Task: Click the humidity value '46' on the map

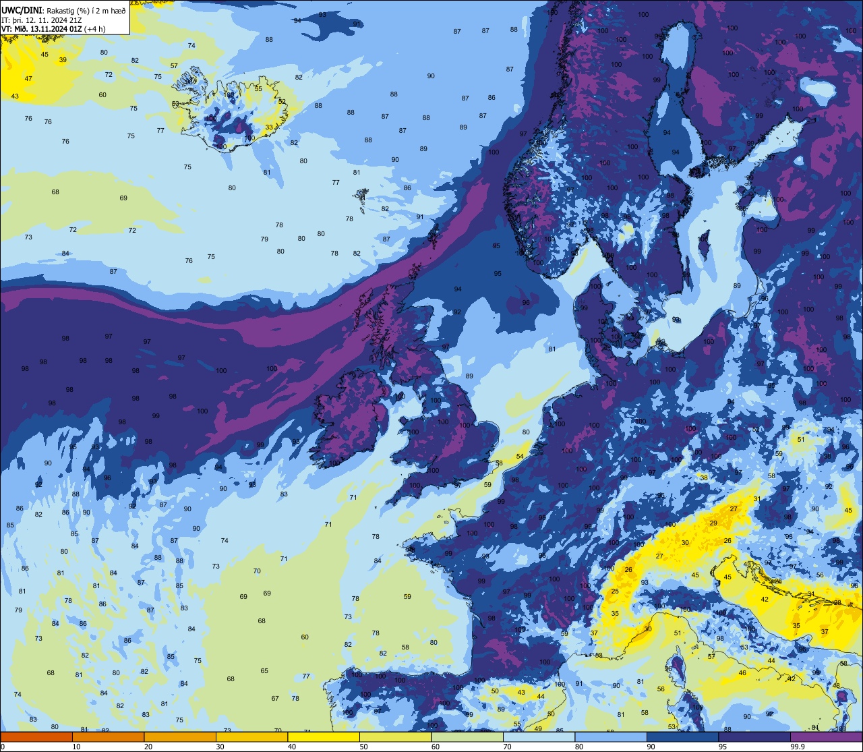Action: click(742, 673)
